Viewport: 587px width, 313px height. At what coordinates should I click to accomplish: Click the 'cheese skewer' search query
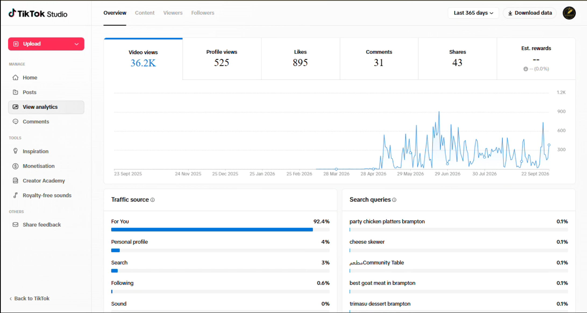coord(367,242)
